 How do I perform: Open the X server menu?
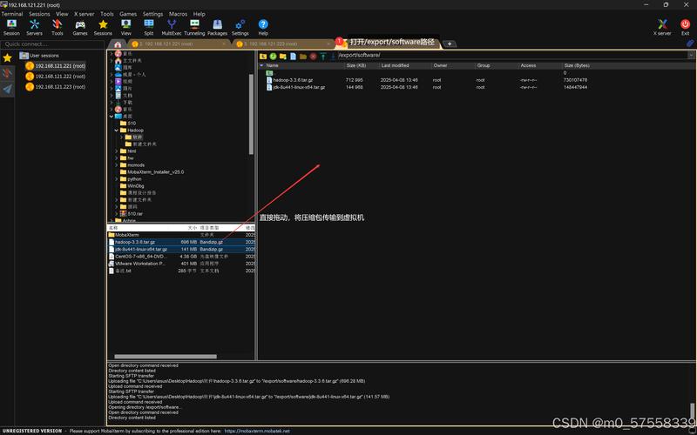tap(84, 14)
